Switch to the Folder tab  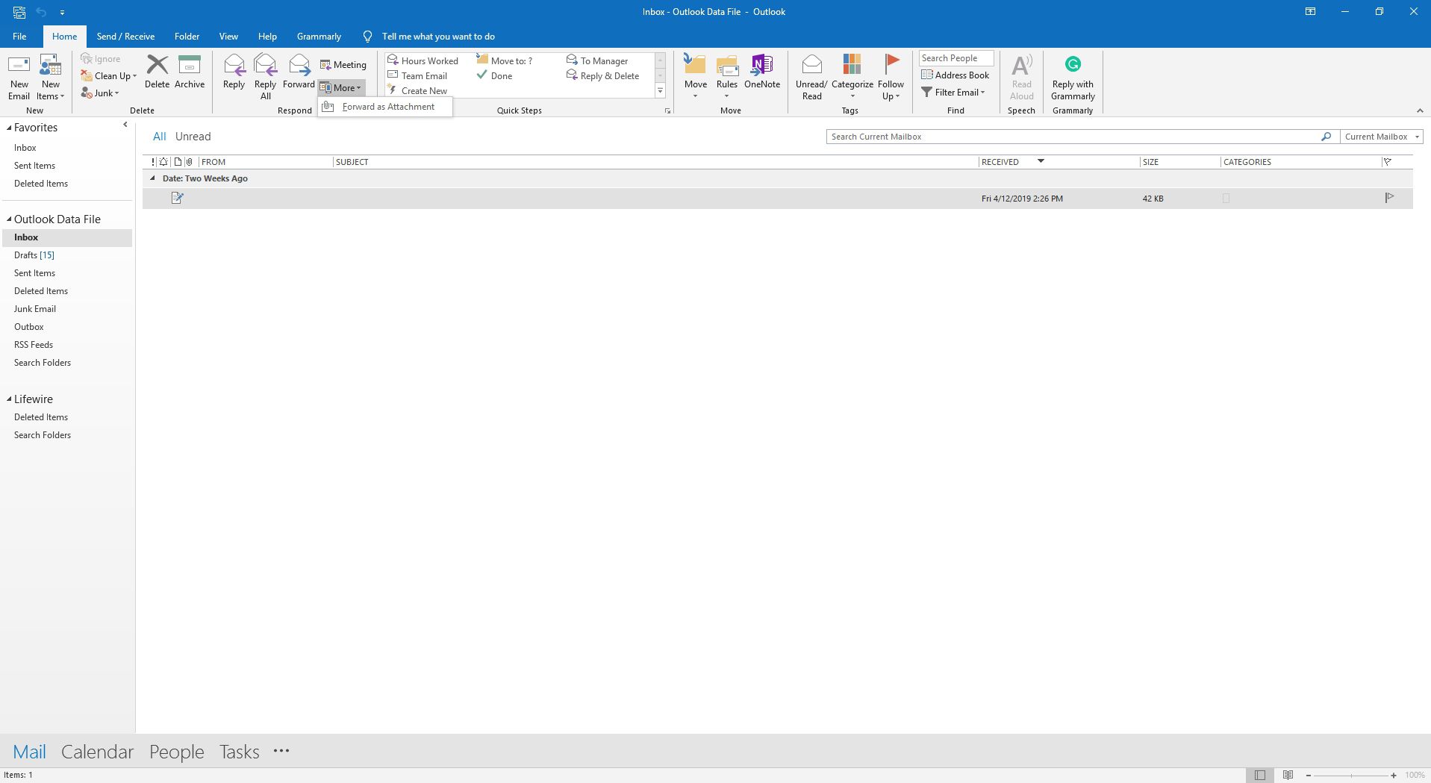coord(187,36)
